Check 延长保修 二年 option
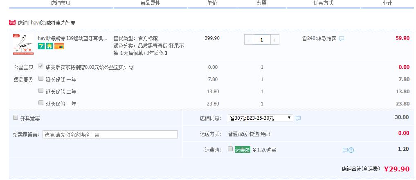416x180 pixels. coord(41,90)
